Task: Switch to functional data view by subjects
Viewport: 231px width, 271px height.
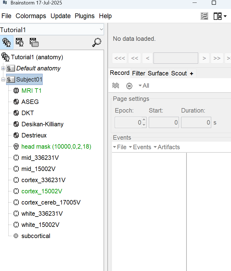Action: [20, 42]
